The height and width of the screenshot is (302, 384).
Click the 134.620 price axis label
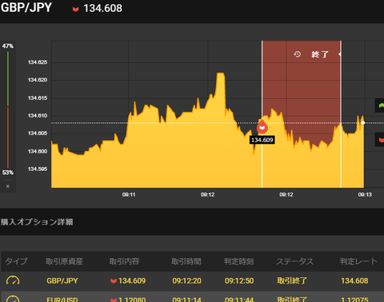pyautogui.click(x=38, y=80)
